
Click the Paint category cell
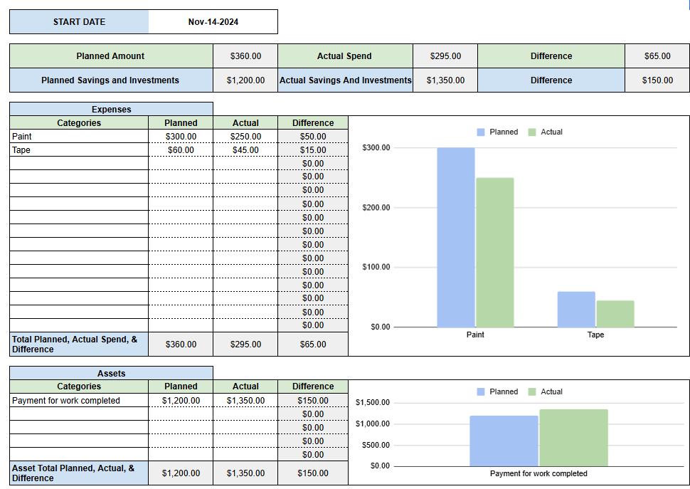coord(43,136)
